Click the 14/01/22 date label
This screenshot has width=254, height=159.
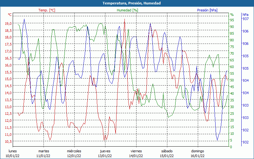click(x=136, y=156)
